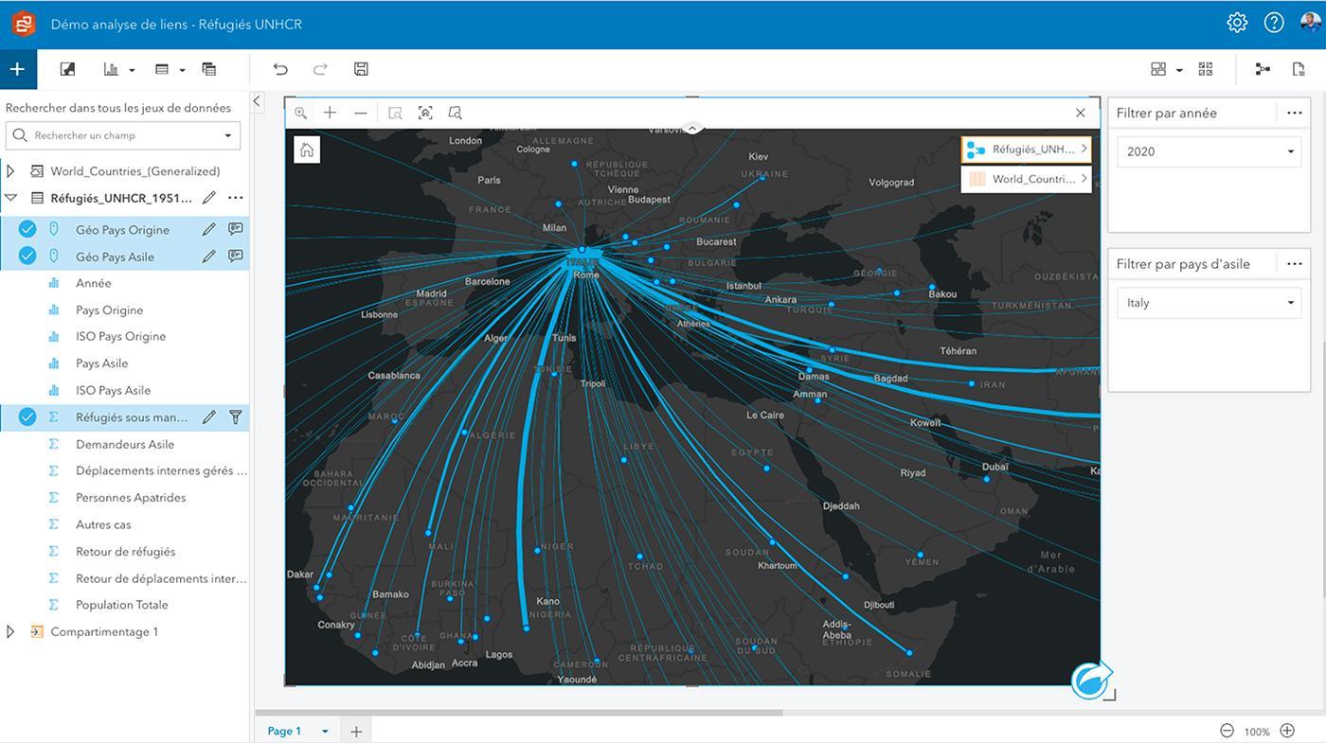Redo the last action
Screen dimensions: 1326x743
(x=320, y=69)
